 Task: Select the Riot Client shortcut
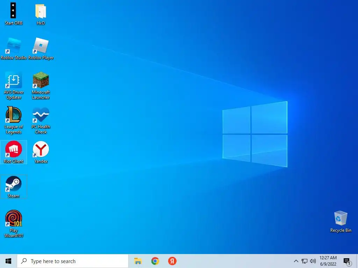14,152
